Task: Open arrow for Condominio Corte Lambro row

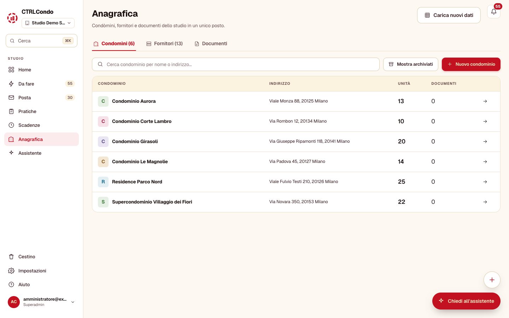Action: point(485,122)
